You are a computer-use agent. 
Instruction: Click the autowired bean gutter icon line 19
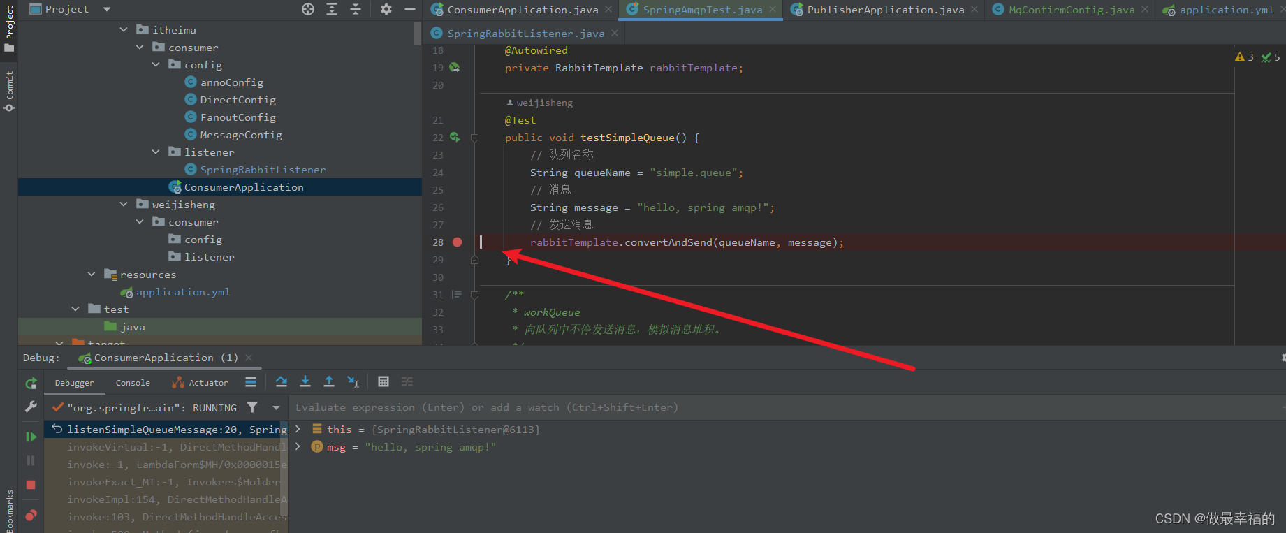click(455, 68)
